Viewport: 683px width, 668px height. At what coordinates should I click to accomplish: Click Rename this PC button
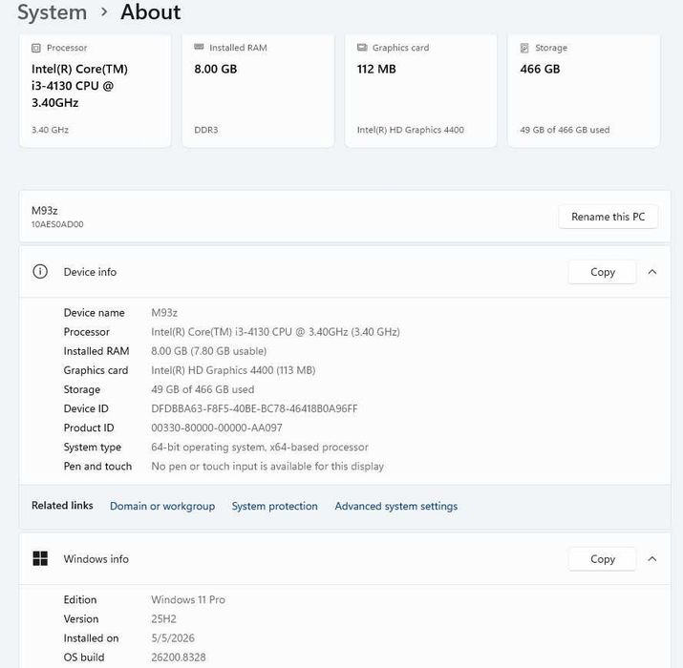click(x=608, y=217)
